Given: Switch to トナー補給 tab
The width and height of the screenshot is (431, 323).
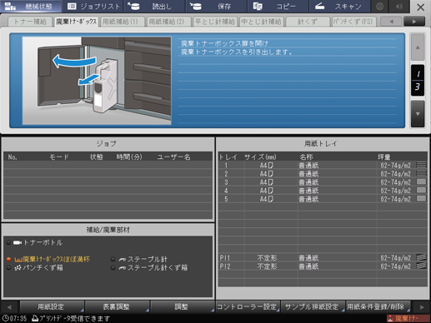Looking at the screenshot, I should coord(30,22).
